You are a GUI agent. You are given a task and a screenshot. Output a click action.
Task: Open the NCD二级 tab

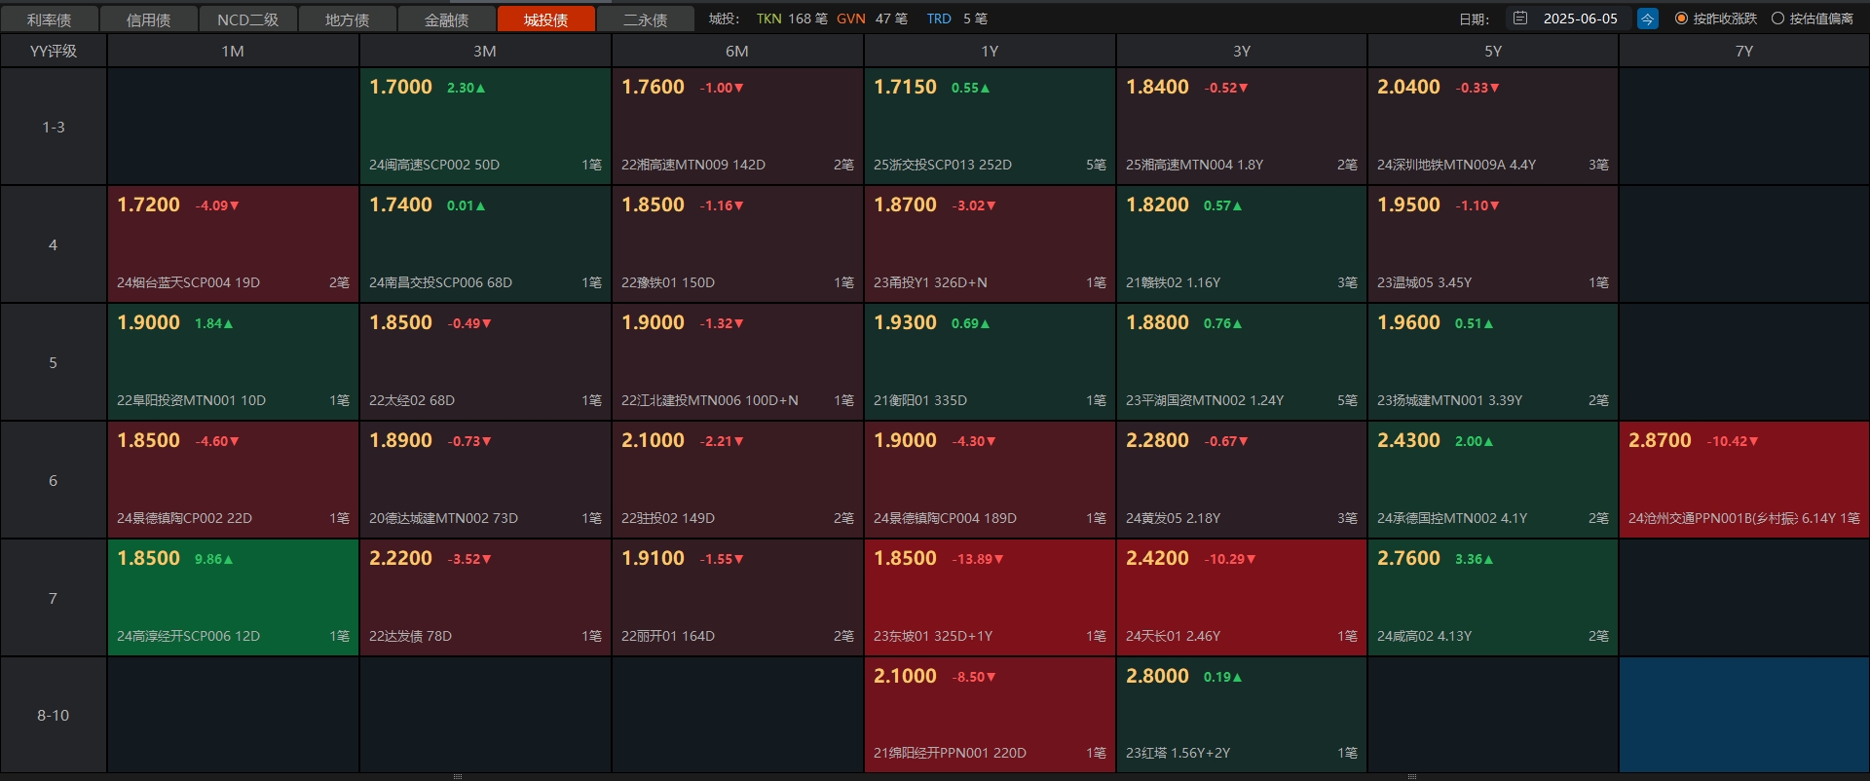coord(248,19)
